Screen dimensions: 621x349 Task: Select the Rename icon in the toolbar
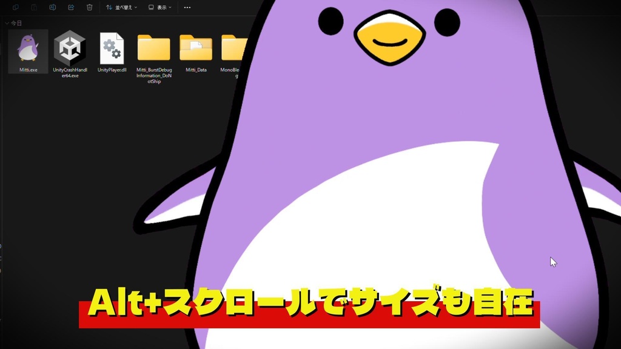53,7
